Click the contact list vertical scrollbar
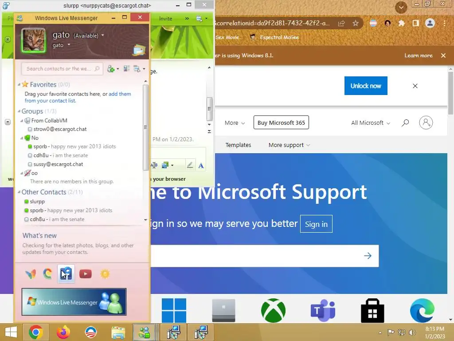 [x=145, y=127]
